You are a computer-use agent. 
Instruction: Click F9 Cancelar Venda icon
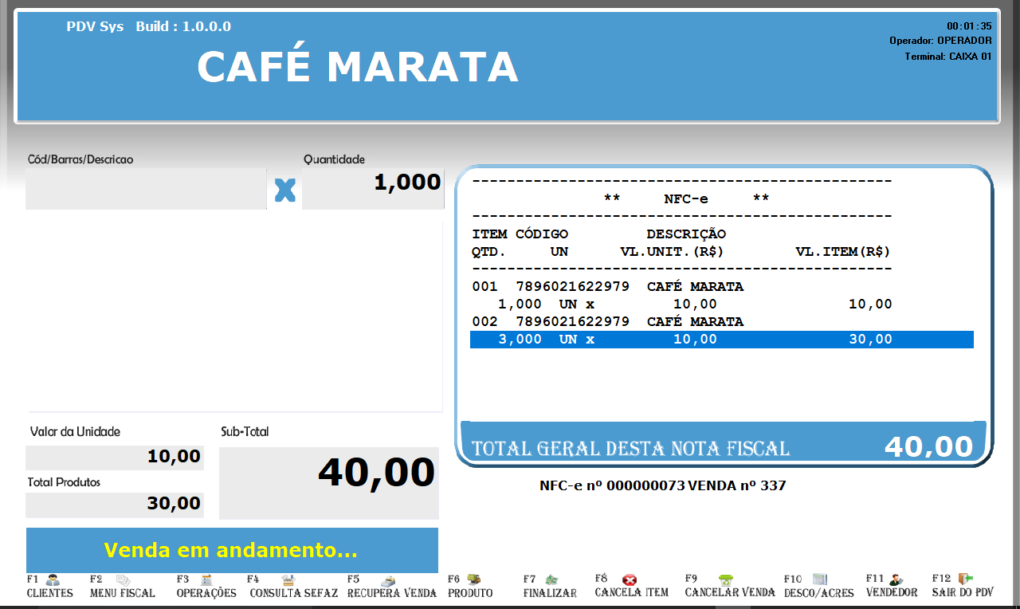pyautogui.click(x=725, y=580)
